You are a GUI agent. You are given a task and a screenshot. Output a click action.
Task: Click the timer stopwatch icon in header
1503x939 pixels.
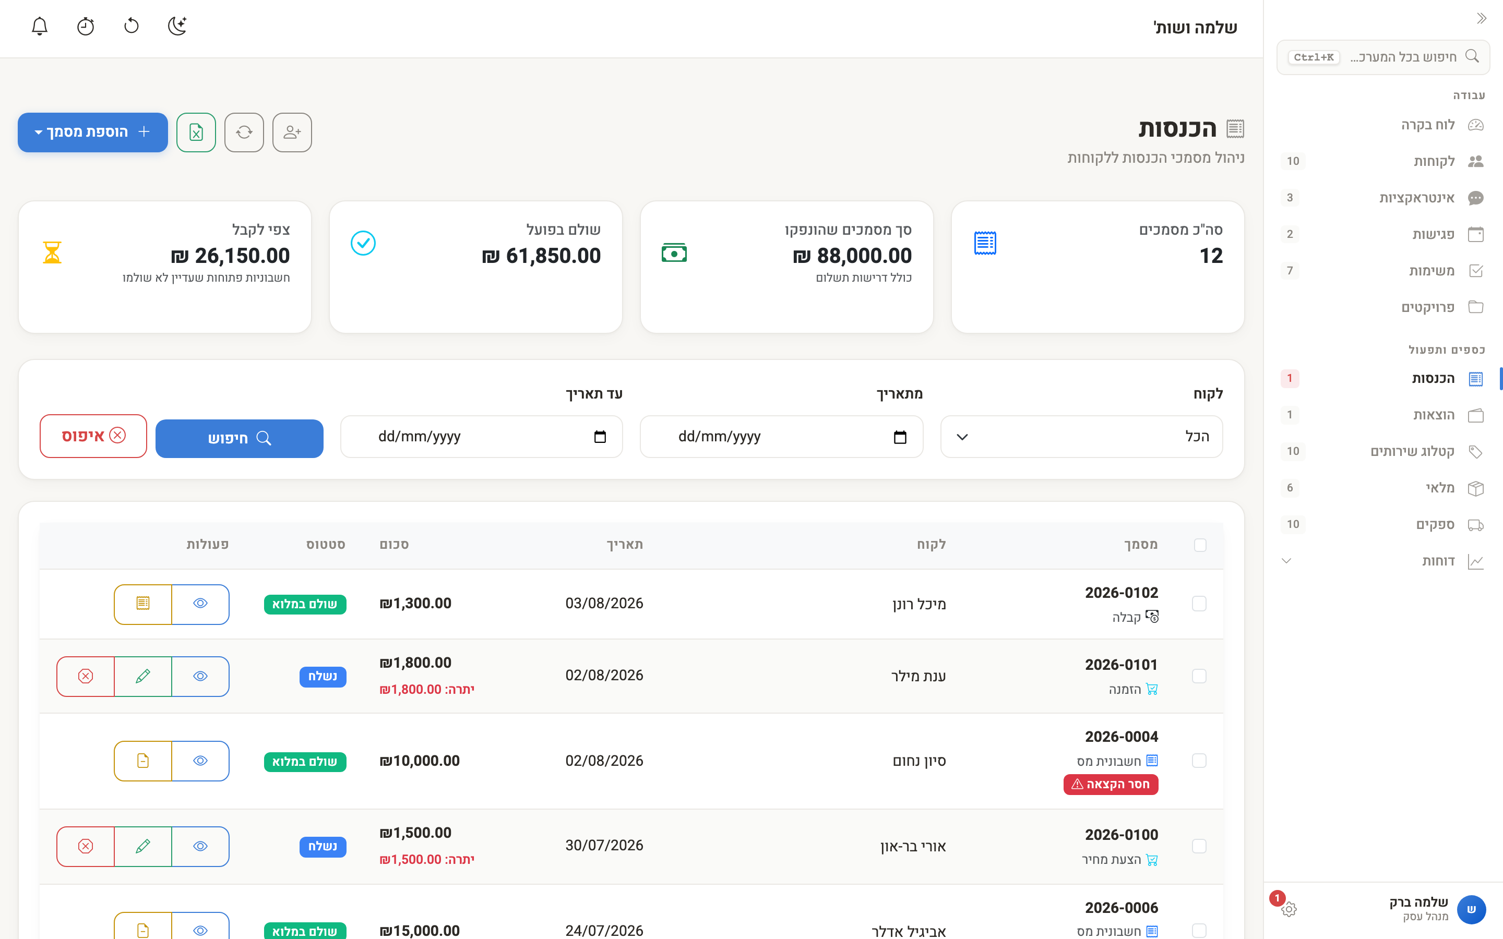click(x=86, y=26)
